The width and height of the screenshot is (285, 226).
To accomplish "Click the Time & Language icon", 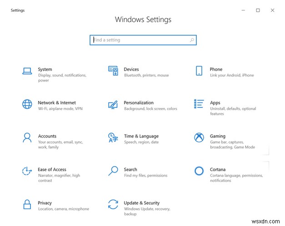I will pyautogui.click(x=113, y=138).
